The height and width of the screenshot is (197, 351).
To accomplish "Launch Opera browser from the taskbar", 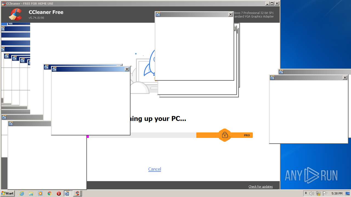I will 59,193.
